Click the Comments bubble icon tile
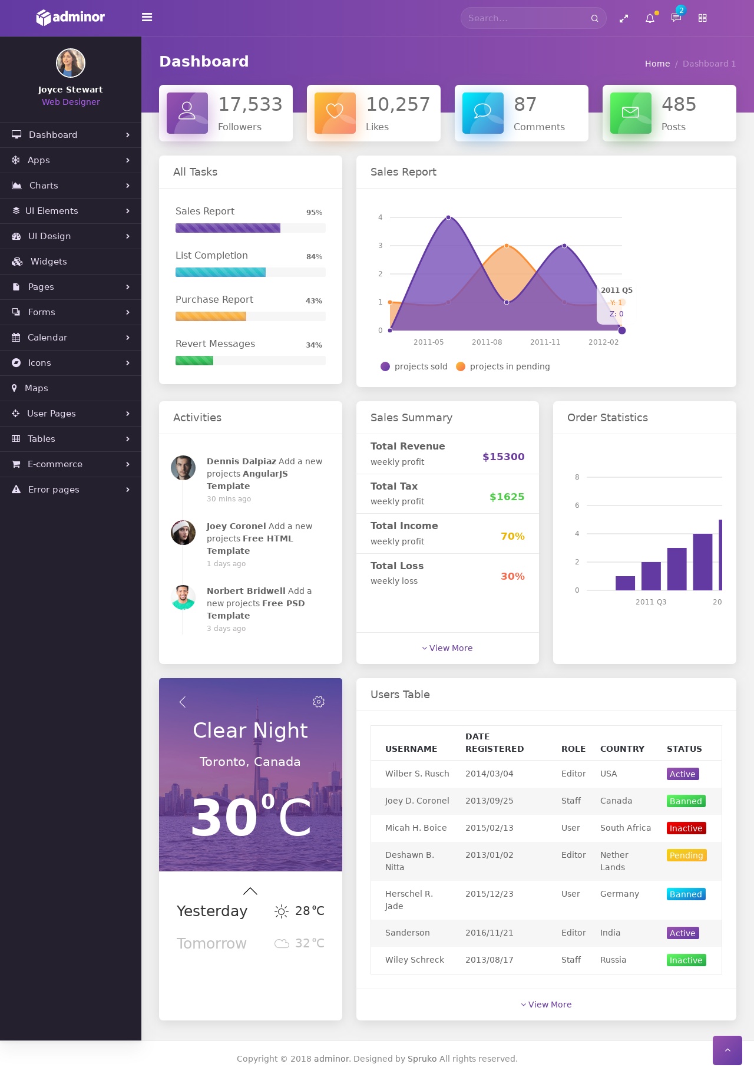 point(483,113)
